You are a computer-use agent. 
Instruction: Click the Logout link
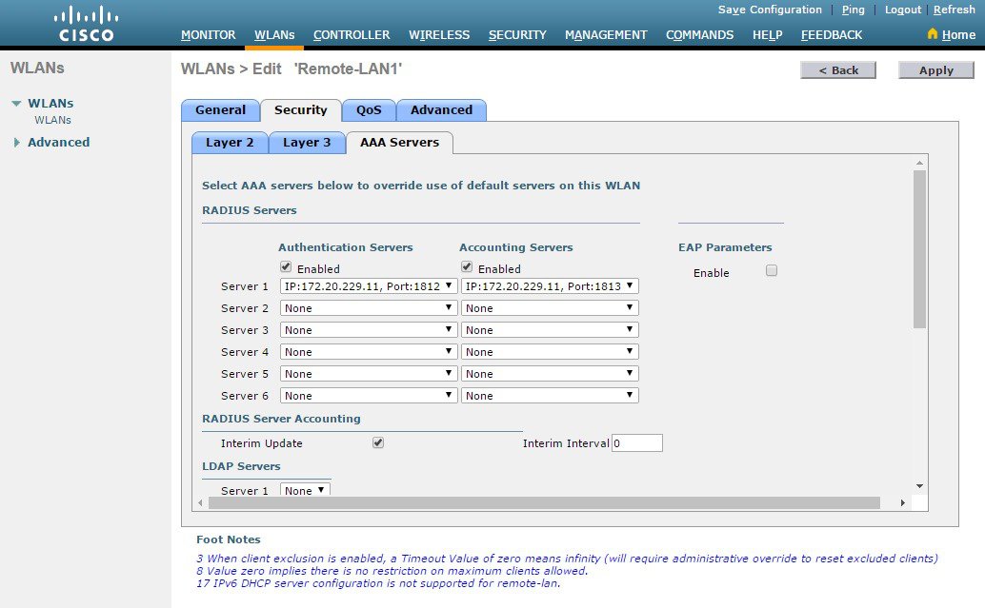pos(903,10)
